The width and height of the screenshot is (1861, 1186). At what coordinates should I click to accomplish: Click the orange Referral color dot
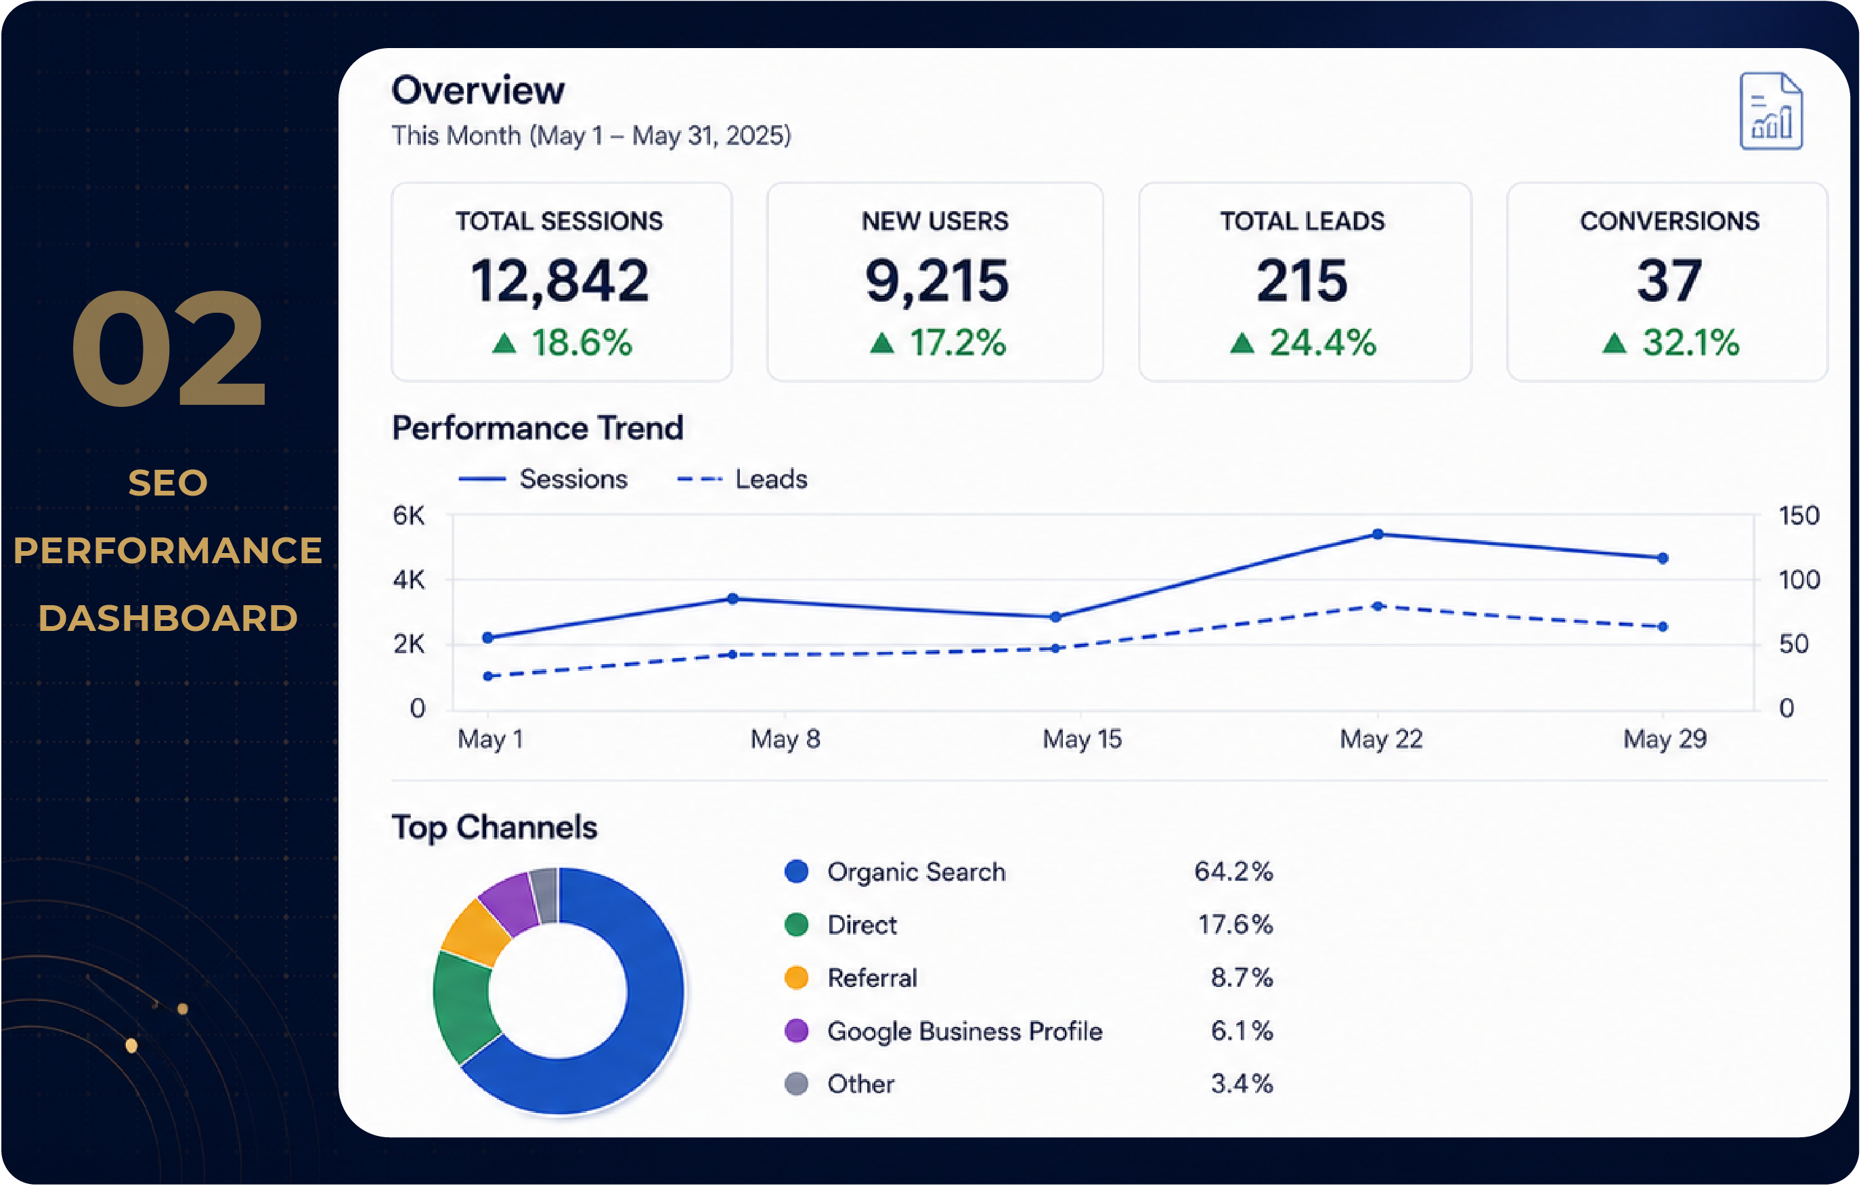(796, 978)
